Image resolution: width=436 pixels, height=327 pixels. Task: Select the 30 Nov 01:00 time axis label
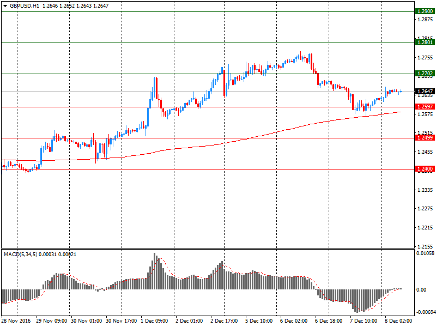(87, 321)
